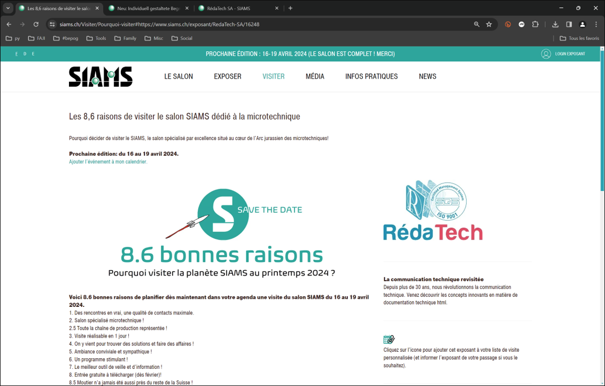Click the 'Prochaine édition: du 16 au 19 avril 2024.' text
The width and height of the screenshot is (605, 386).
[x=124, y=153]
